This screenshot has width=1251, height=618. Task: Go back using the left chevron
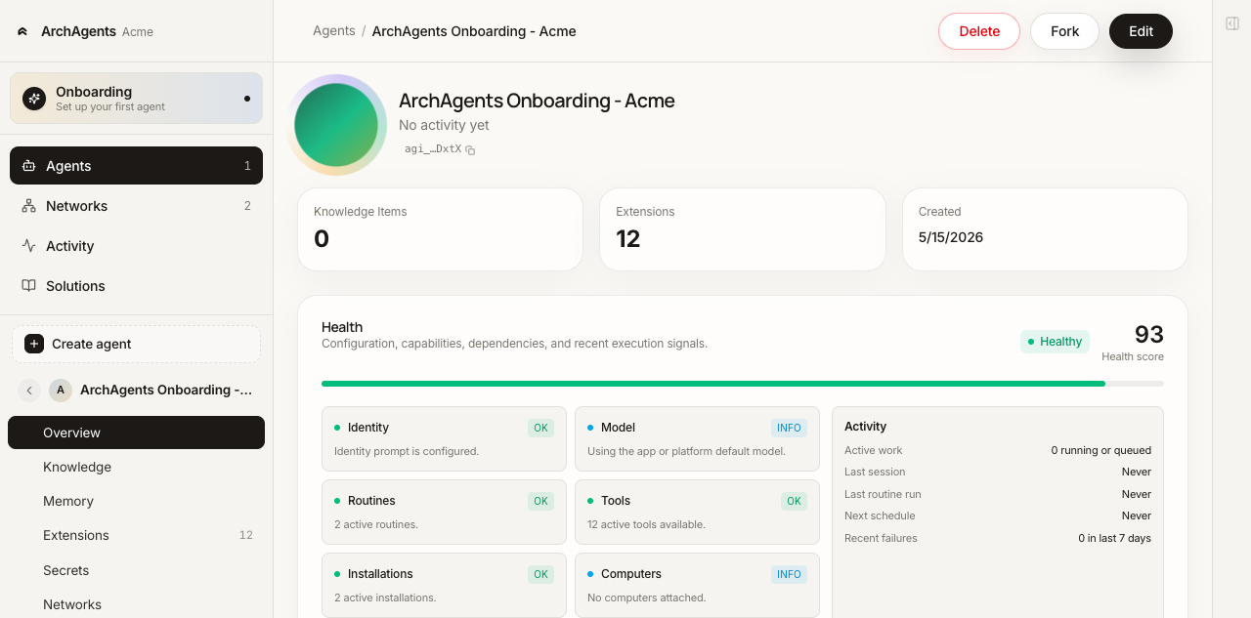(x=29, y=391)
